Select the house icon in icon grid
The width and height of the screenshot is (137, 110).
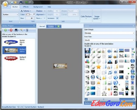(104, 93)
